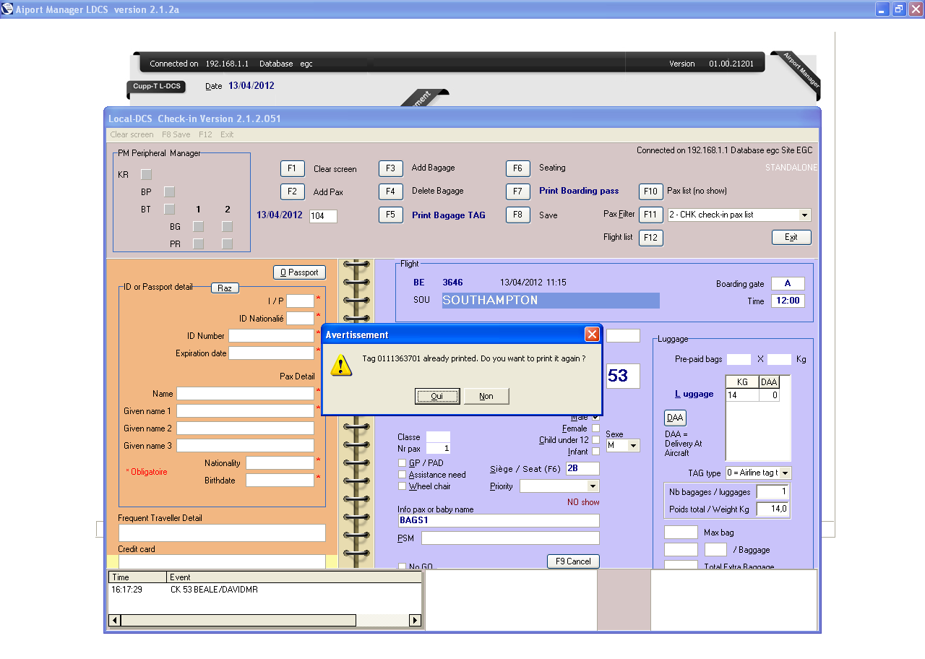Screen dimensions: 925x659
Task: Open the TAG type dropdown
Action: pos(785,473)
